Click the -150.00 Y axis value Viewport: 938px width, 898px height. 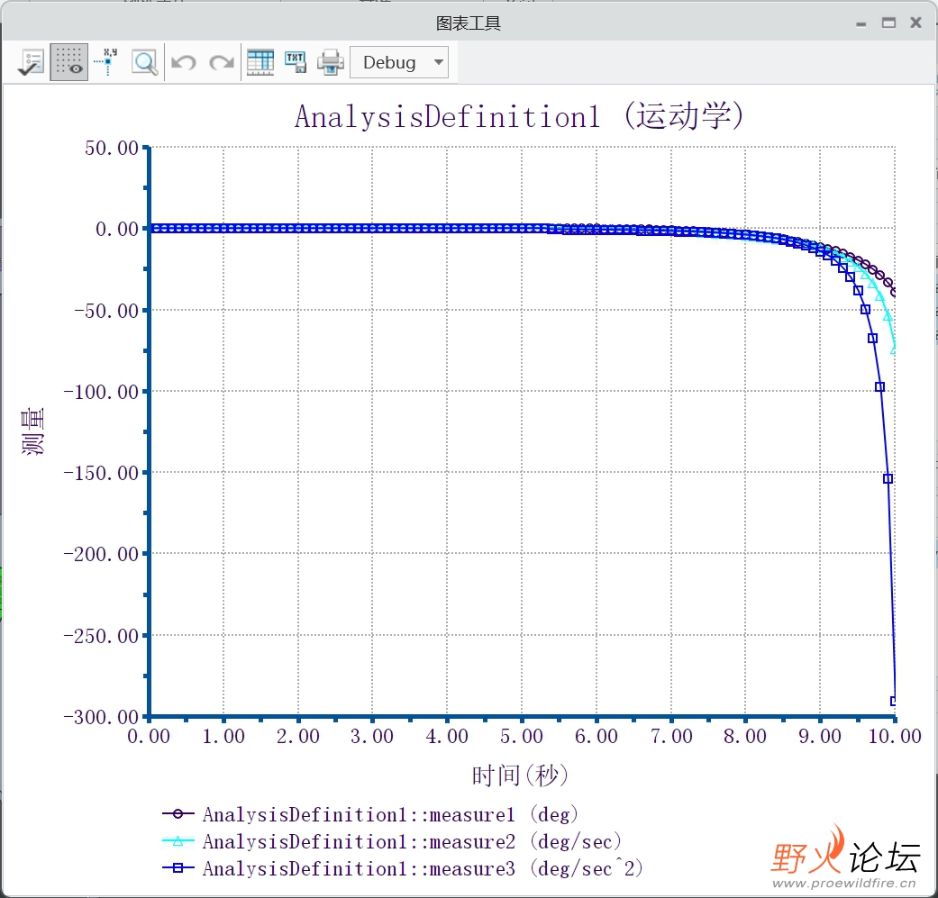click(x=101, y=473)
